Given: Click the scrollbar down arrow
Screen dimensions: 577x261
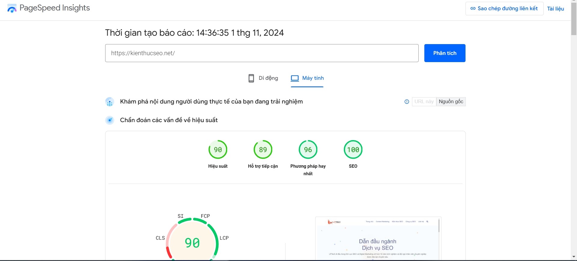Looking at the screenshot, I should pyautogui.click(x=574, y=257).
